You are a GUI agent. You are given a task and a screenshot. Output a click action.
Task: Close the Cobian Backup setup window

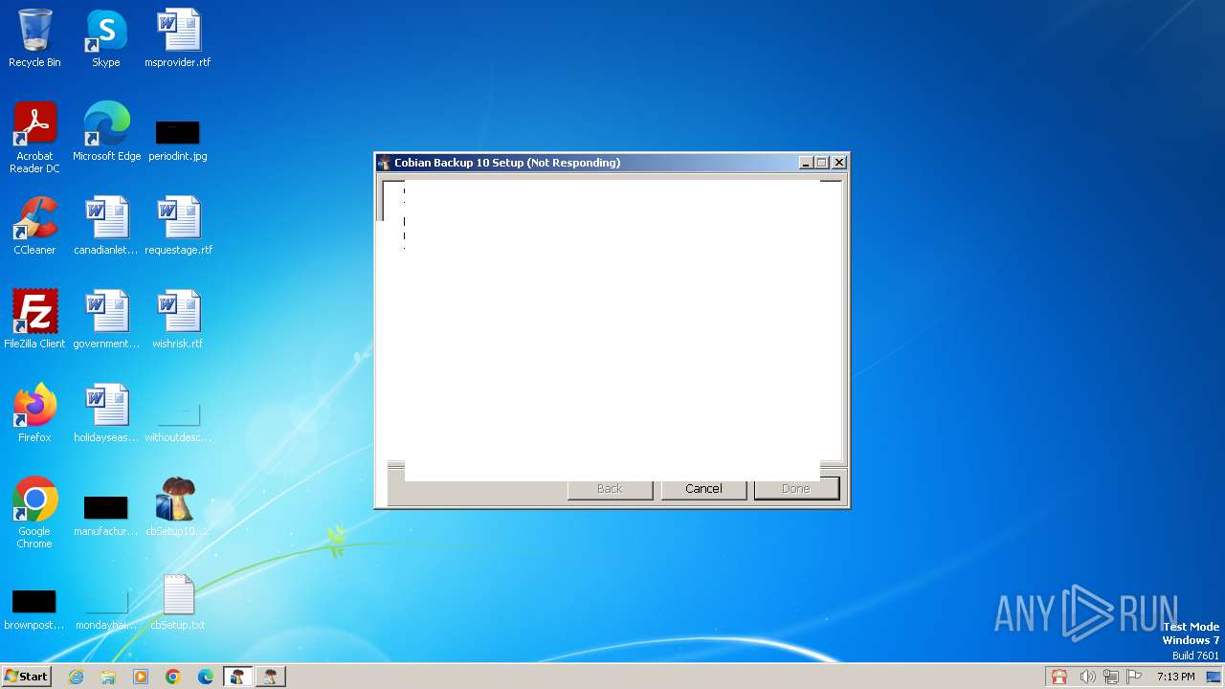point(839,163)
